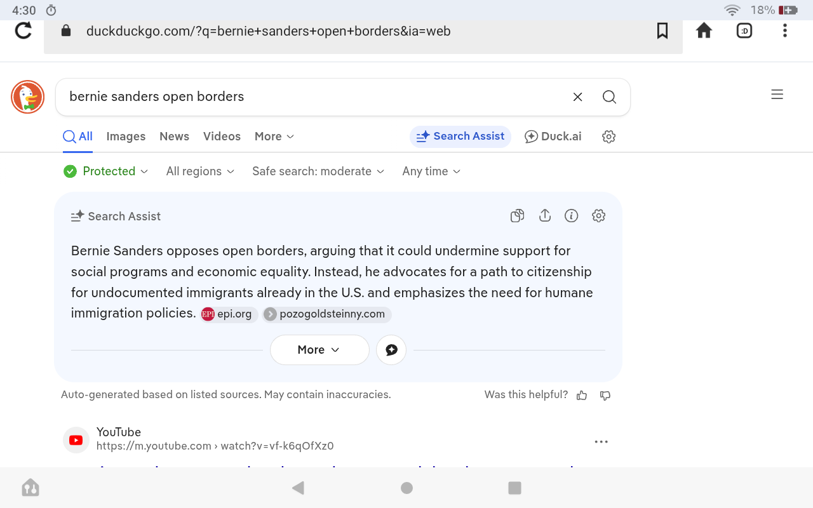Switch to the Images tab
This screenshot has width=813, height=508.
[126, 137]
